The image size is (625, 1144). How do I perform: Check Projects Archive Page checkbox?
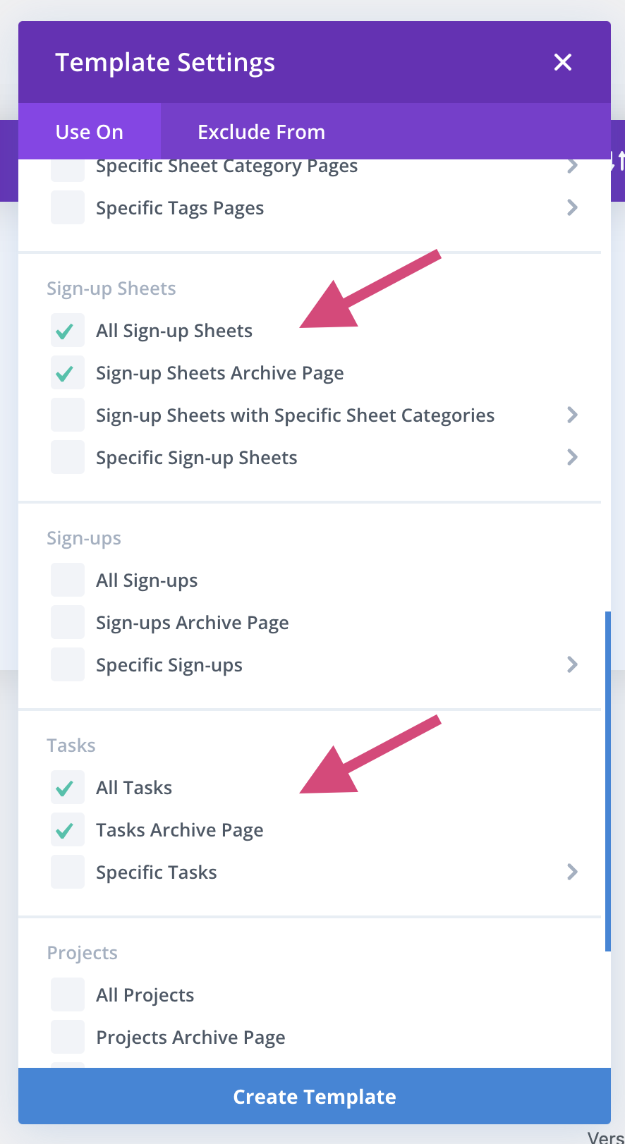click(68, 1037)
